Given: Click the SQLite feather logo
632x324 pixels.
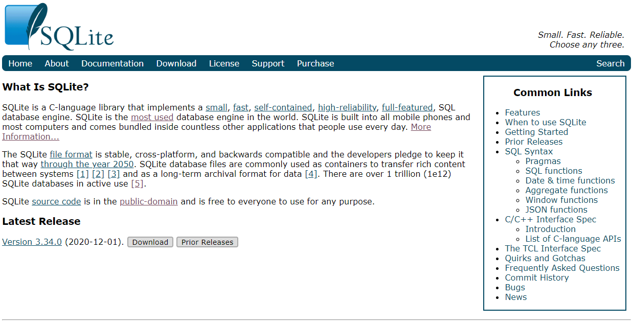Looking at the screenshot, I should 59,27.
